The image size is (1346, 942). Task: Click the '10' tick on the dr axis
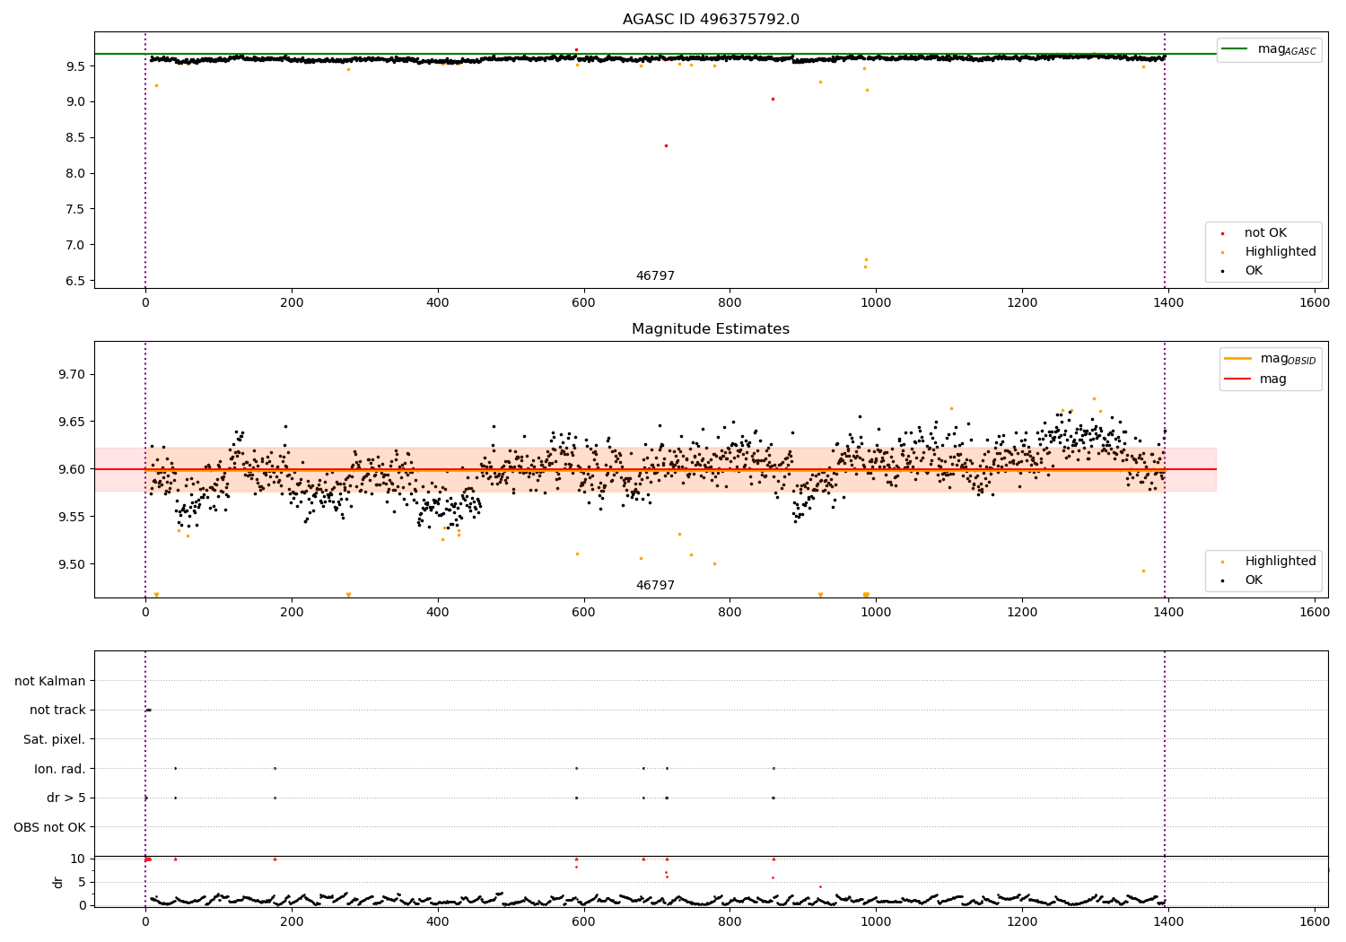(78, 859)
